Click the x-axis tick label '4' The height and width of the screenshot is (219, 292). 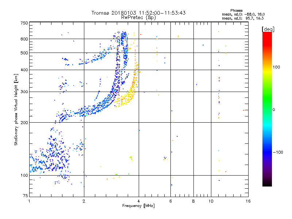tap(139, 201)
